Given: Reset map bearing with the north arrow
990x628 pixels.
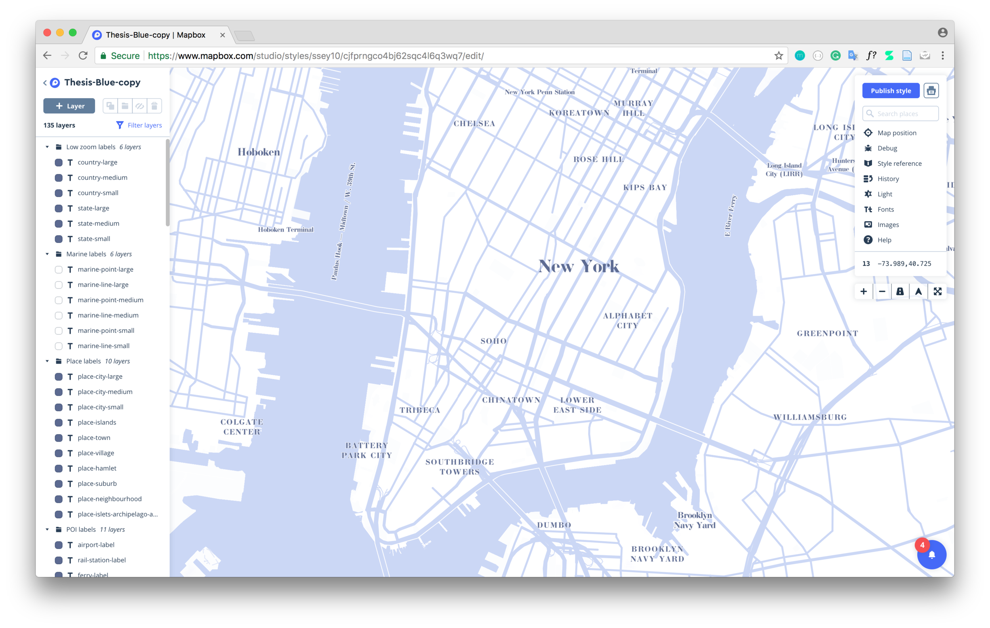Looking at the screenshot, I should tap(918, 291).
